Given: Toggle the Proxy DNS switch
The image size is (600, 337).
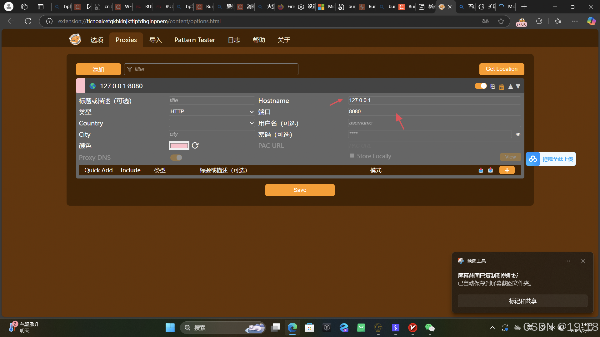Looking at the screenshot, I should click(176, 158).
